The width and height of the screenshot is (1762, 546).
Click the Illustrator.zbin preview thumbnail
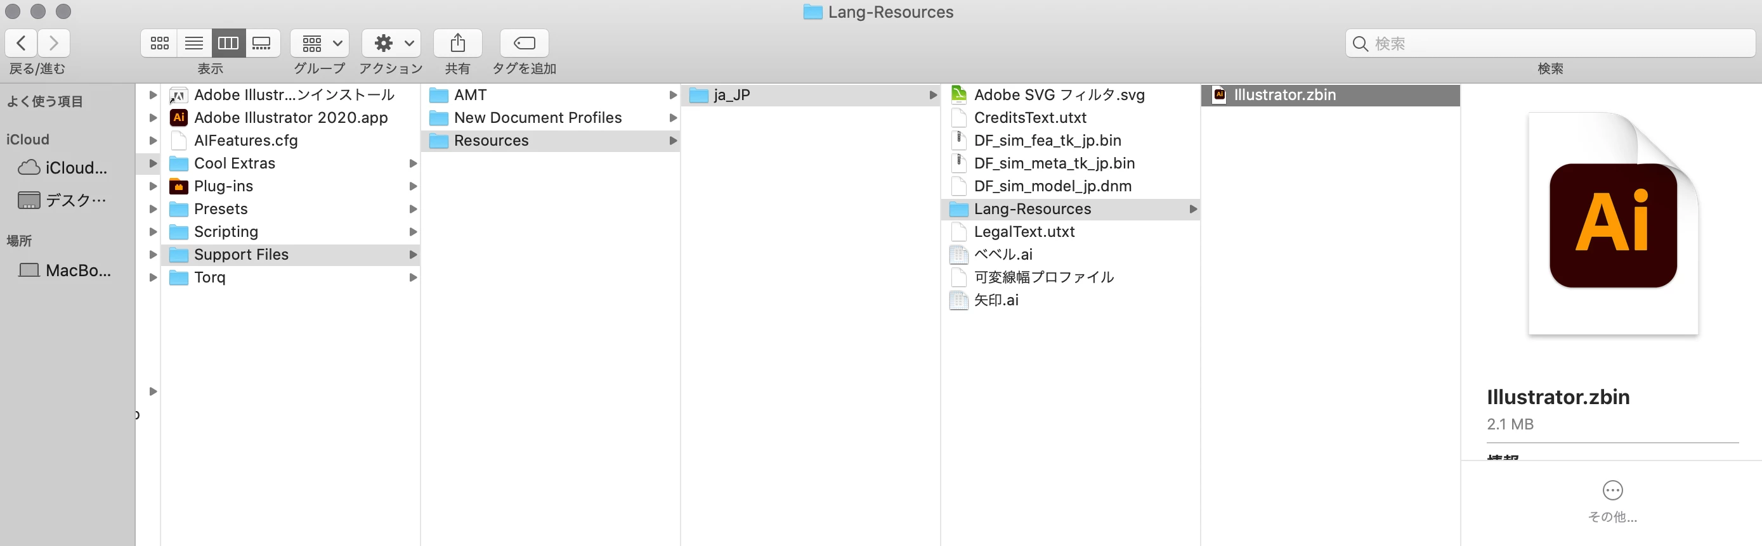click(x=1613, y=224)
